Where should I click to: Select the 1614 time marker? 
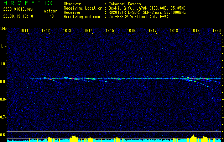(x=88, y=31)
